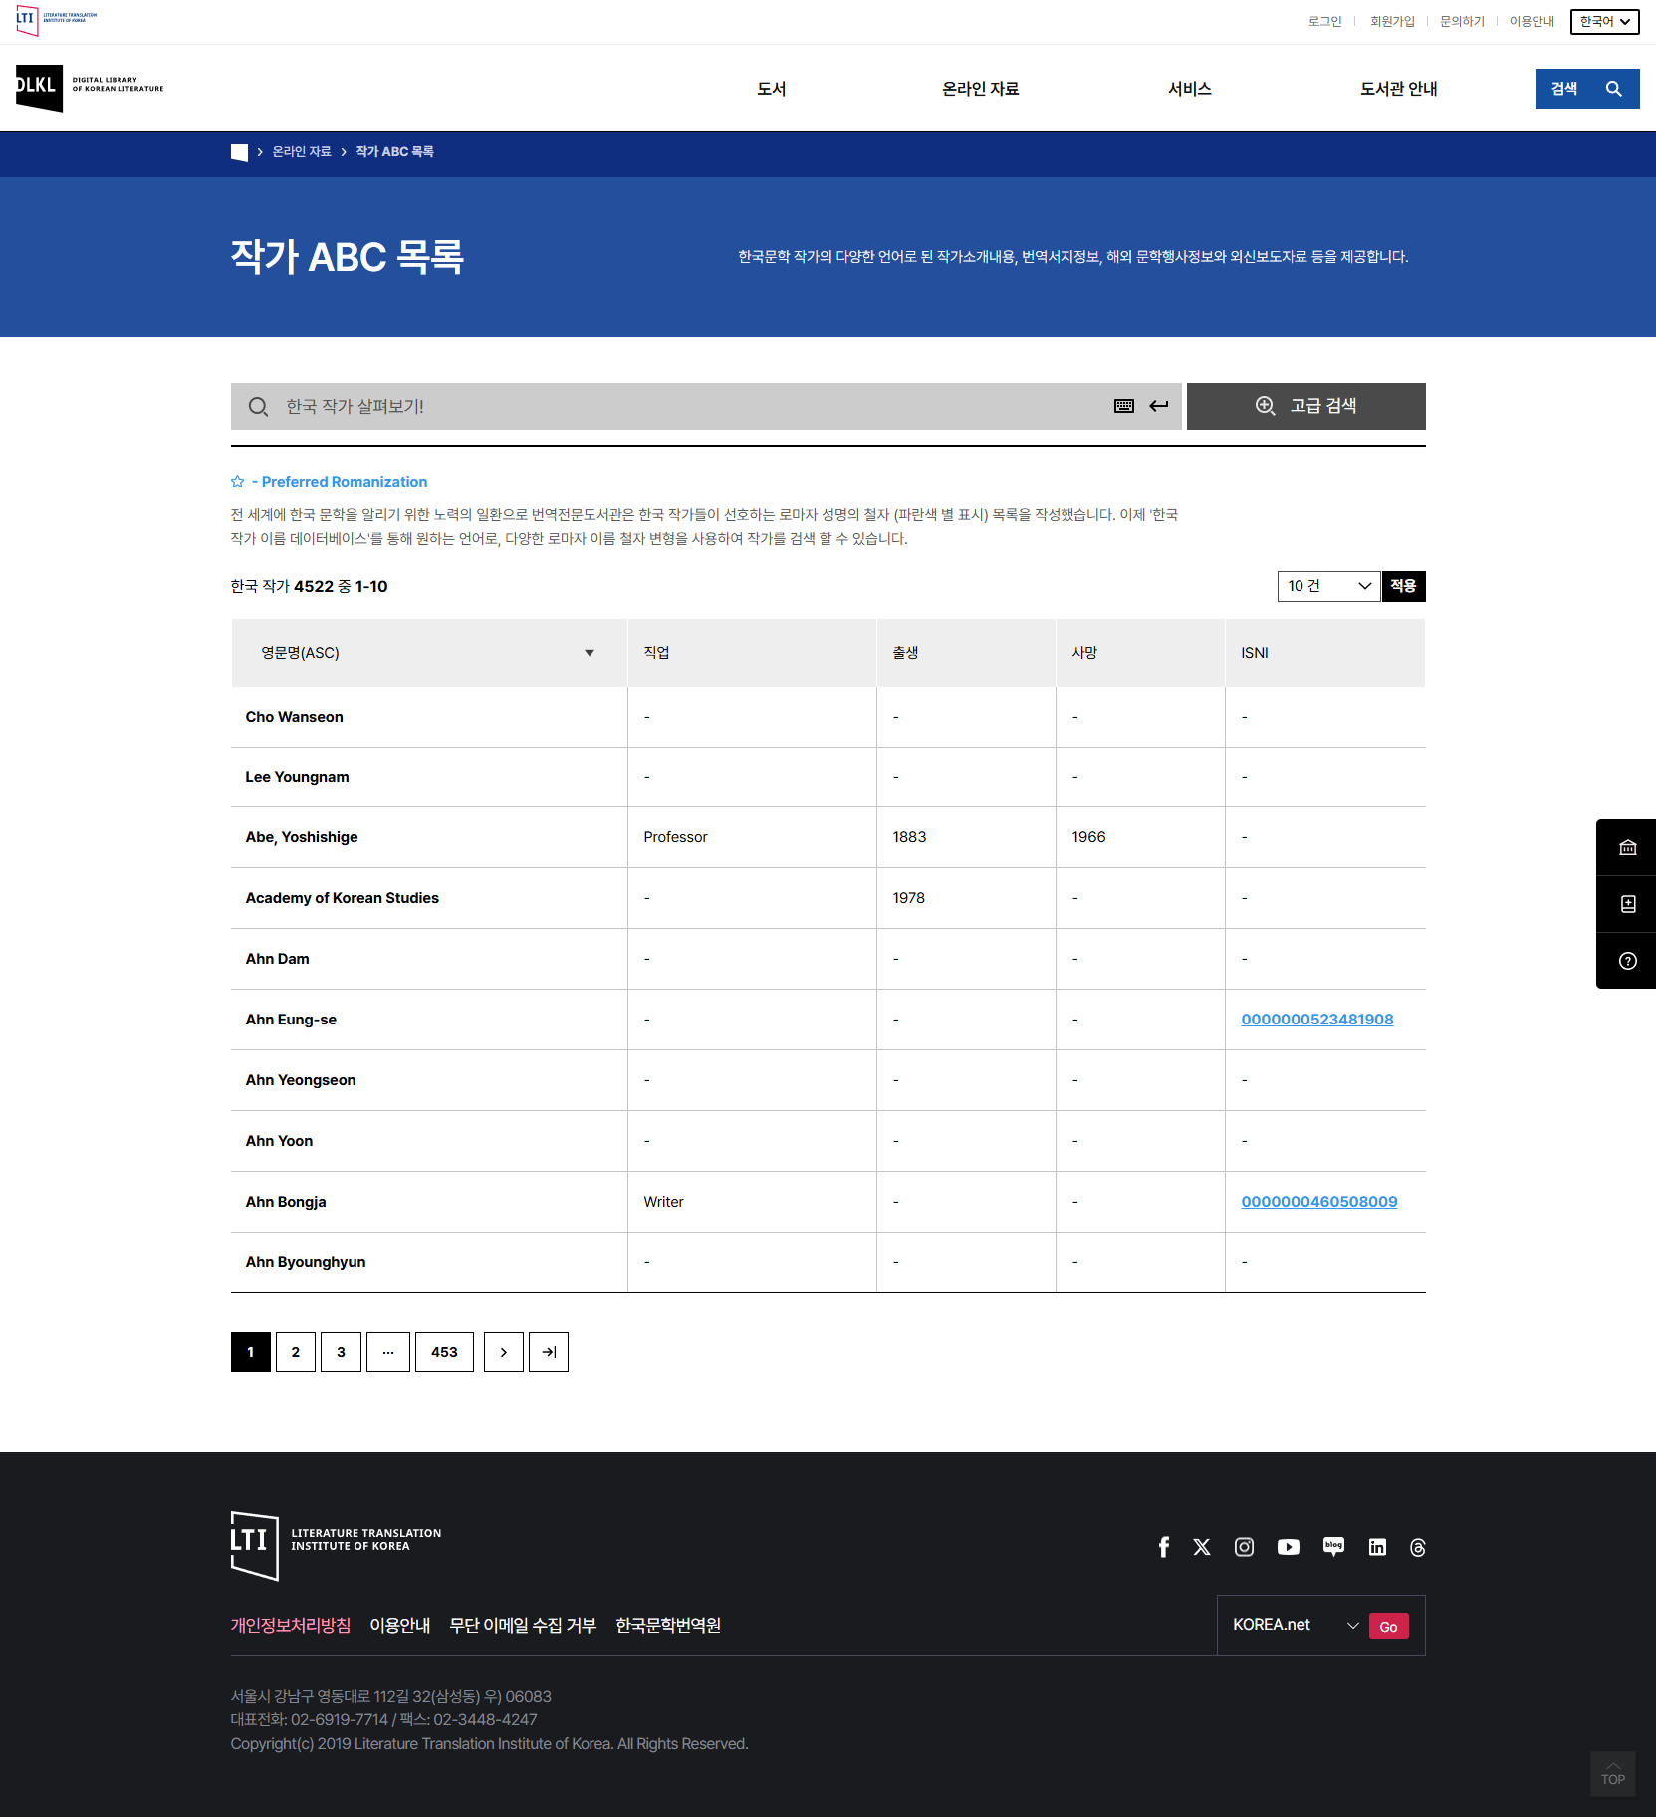Screen dimensions: 1656x1819
Task: Sort by 영문명(ASC) column header arrow
Action: [x=589, y=653]
